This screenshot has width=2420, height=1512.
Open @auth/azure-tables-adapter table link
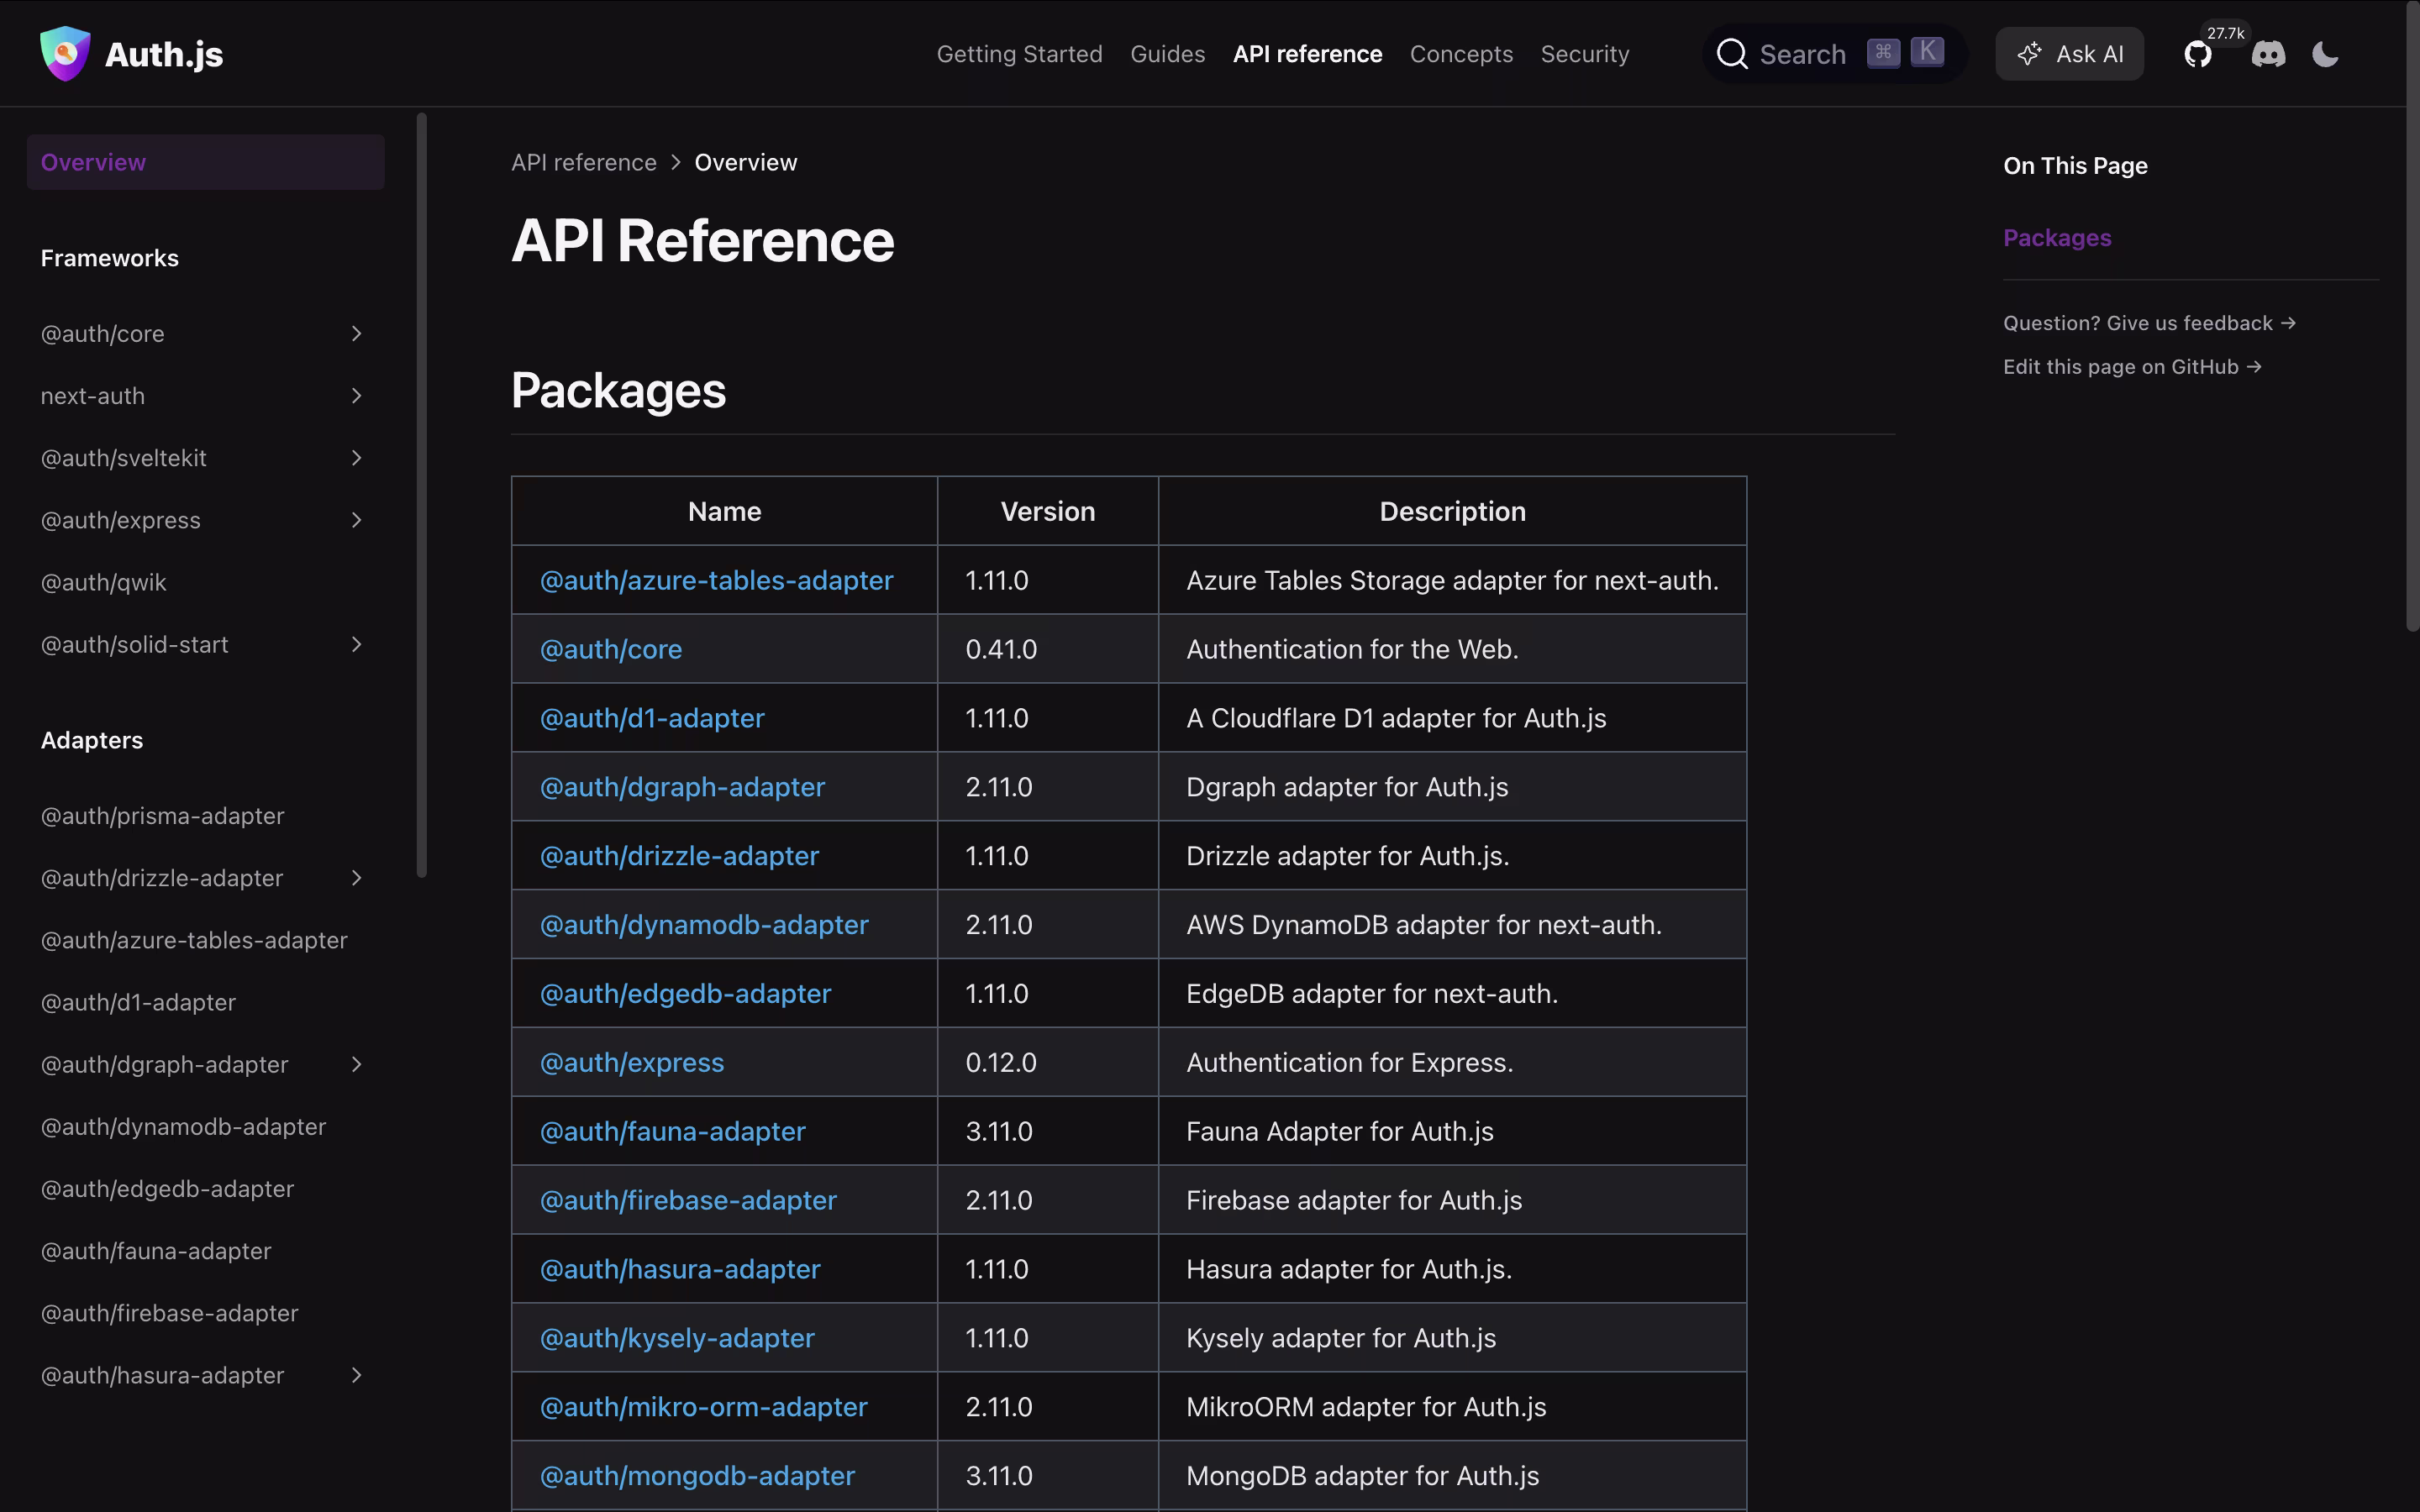pyautogui.click(x=716, y=580)
